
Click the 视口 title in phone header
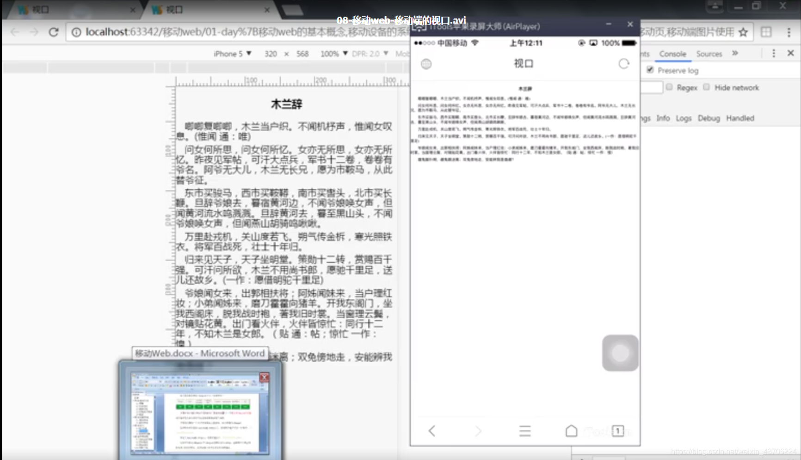pos(524,63)
